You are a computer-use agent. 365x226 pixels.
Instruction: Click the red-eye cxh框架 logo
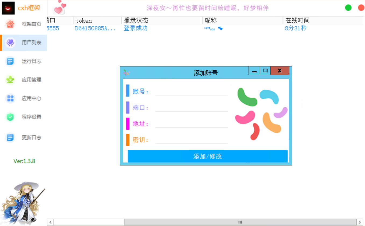(x=8, y=8)
